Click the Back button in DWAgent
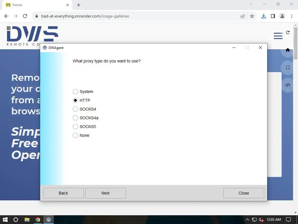 tap(63, 193)
